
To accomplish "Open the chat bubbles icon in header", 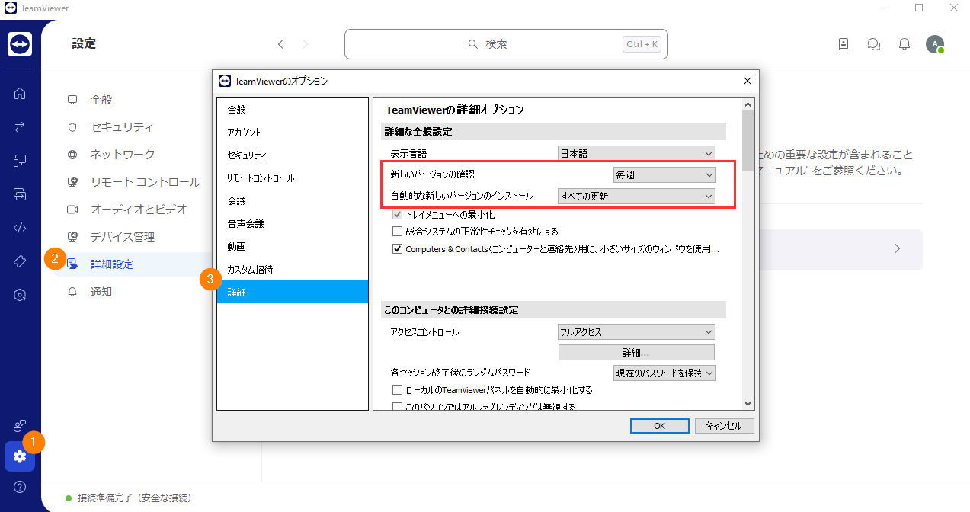I will [874, 44].
